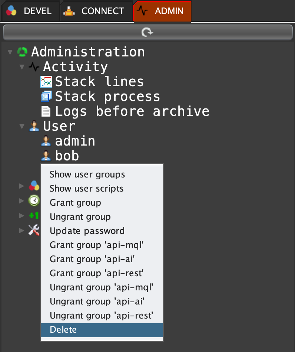The height and width of the screenshot is (352, 295).
Task: Switch to the CONNECT tab
Action: coord(96,11)
